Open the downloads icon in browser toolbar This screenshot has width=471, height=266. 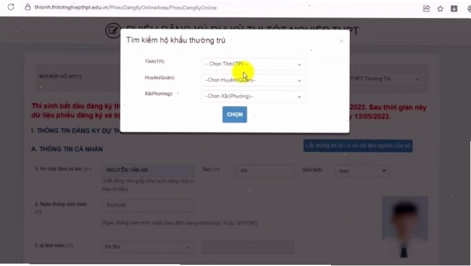(x=454, y=8)
